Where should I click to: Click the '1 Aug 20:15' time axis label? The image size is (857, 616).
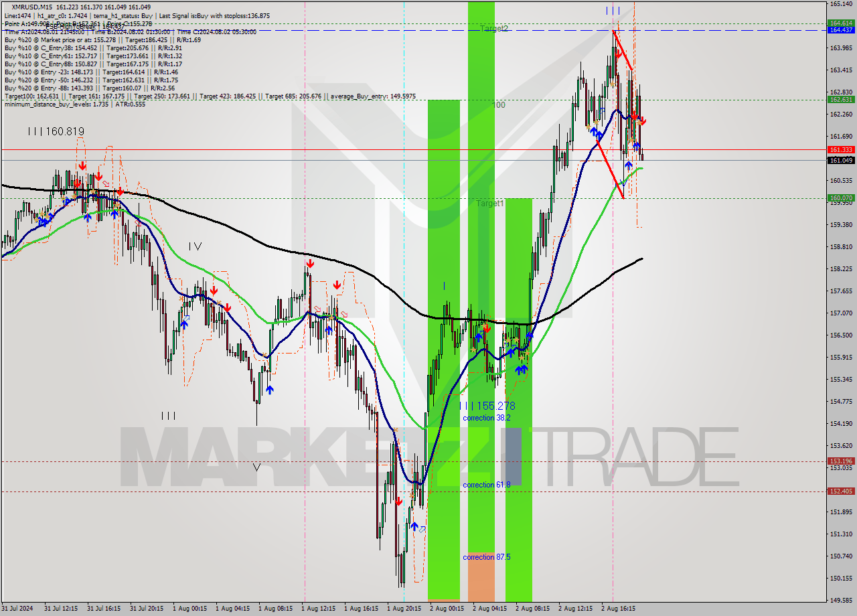click(x=404, y=609)
